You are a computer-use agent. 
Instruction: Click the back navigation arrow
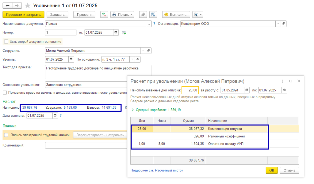(x=7, y=6)
